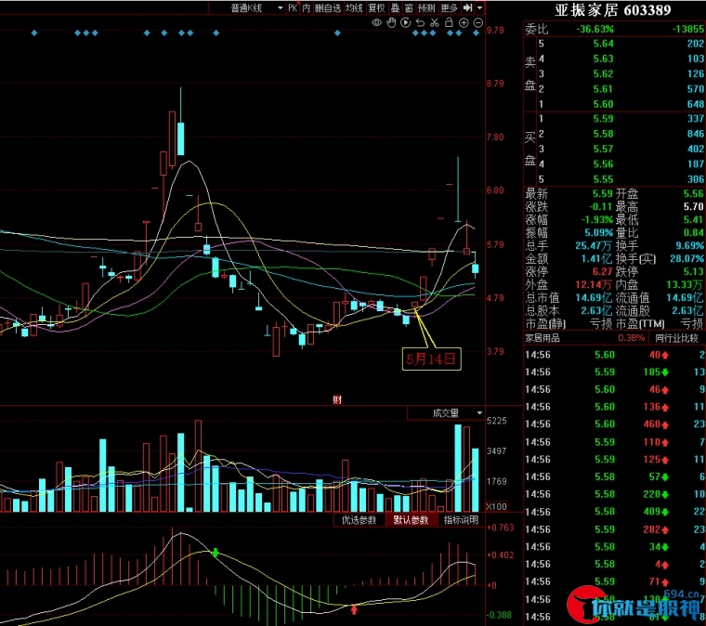Click the 9.79 price axis label

pyautogui.click(x=495, y=30)
